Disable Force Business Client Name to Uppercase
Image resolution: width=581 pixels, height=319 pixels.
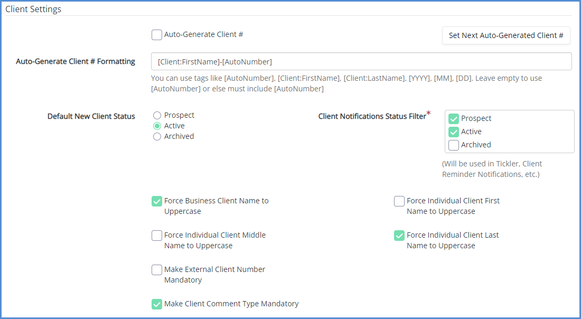pyautogui.click(x=157, y=201)
